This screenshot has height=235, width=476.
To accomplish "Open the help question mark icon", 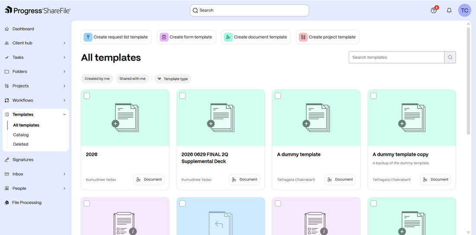I will point(434,11).
